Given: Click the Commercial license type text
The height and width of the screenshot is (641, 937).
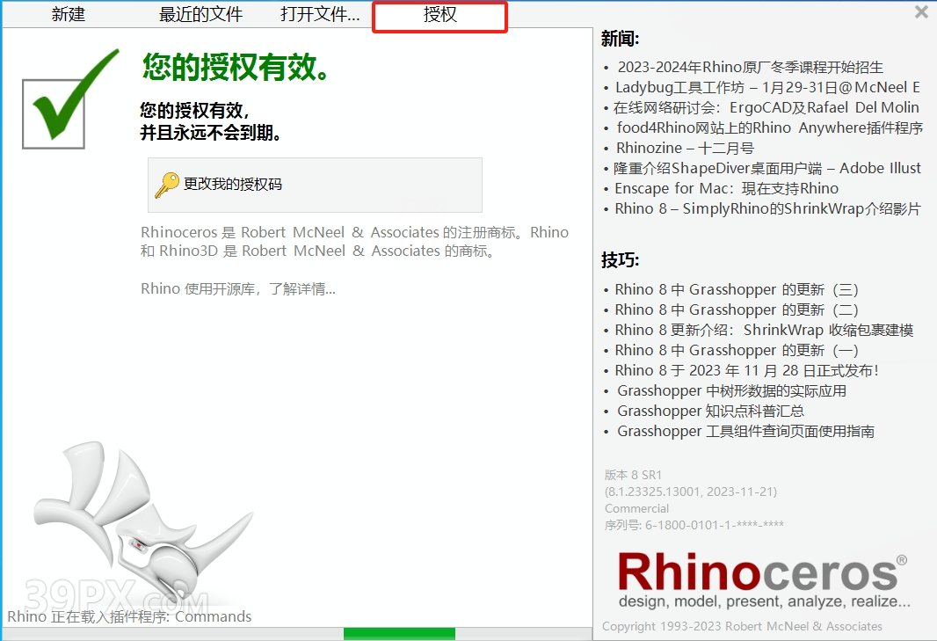Looking at the screenshot, I should click(x=636, y=509).
